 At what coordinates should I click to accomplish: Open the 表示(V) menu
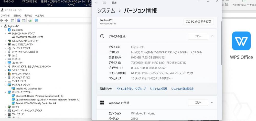[x=28, y=16]
